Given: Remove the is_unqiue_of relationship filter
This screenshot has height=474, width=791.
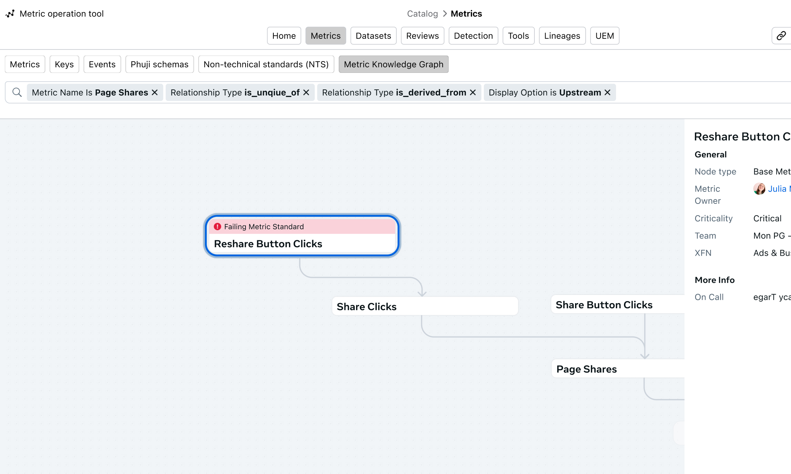Looking at the screenshot, I should pyautogui.click(x=306, y=92).
